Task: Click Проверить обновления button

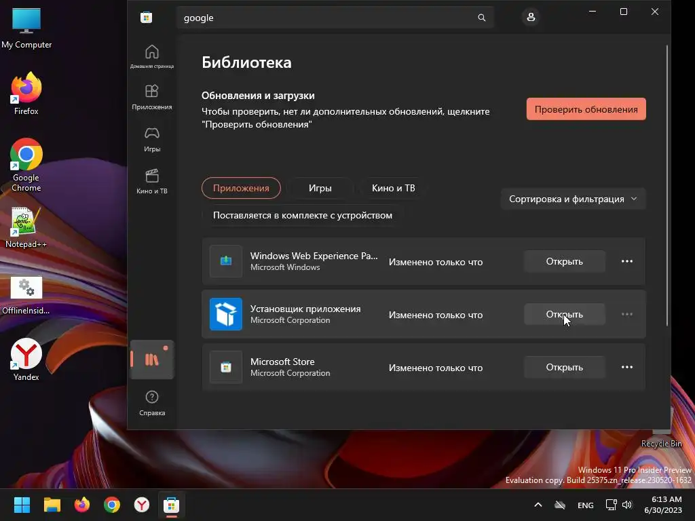Action: coord(586,109)
